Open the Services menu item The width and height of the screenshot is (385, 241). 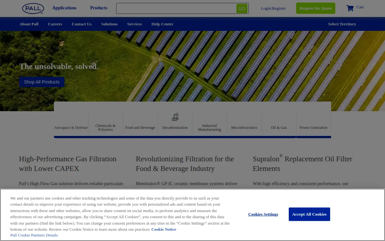(x=134, y=24)
